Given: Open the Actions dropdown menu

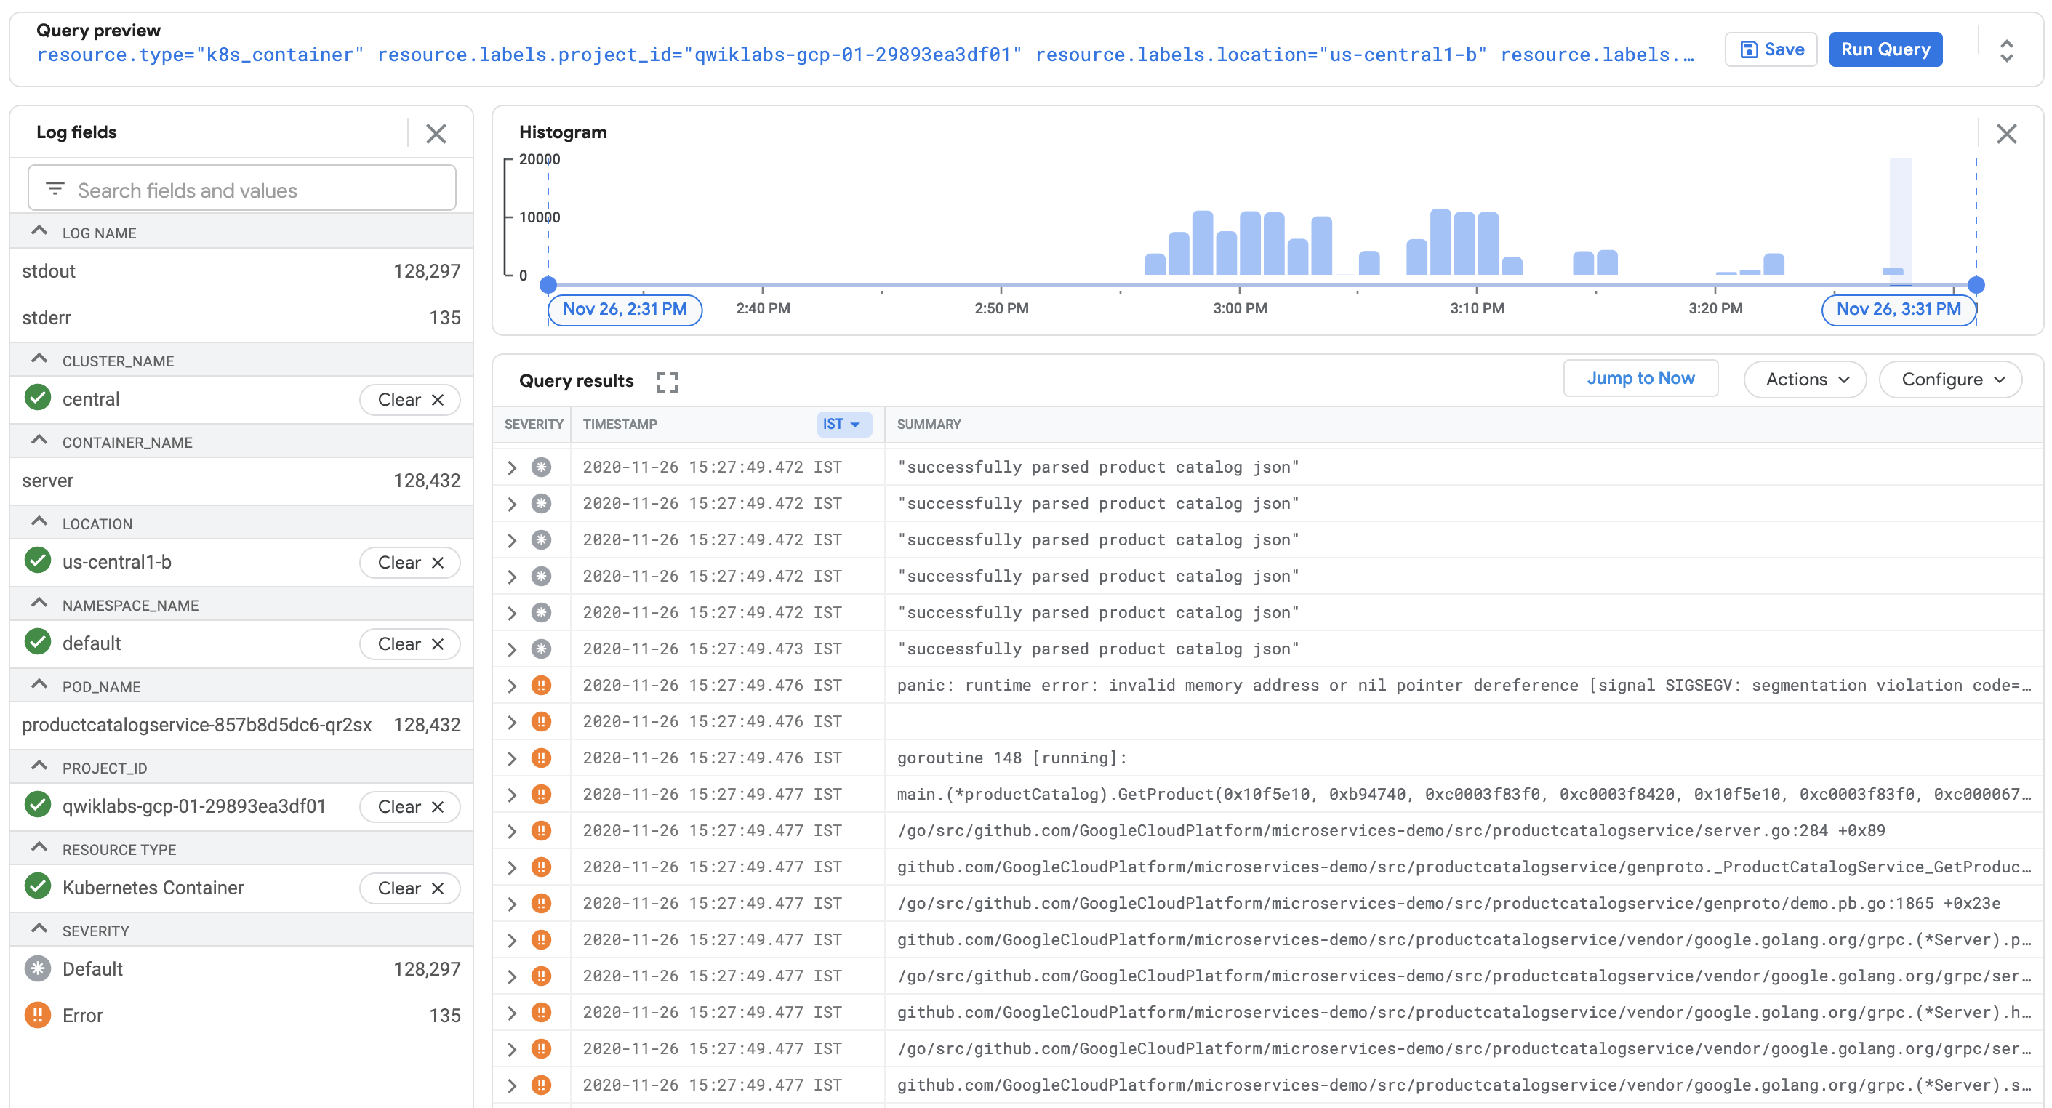Looking at the screenshot, I should (x=1804, y=380).
